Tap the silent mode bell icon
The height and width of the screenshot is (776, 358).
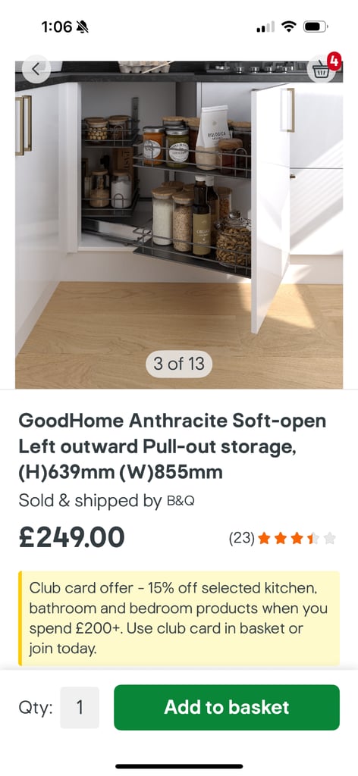pyautogui.click(x=83, y=27)
